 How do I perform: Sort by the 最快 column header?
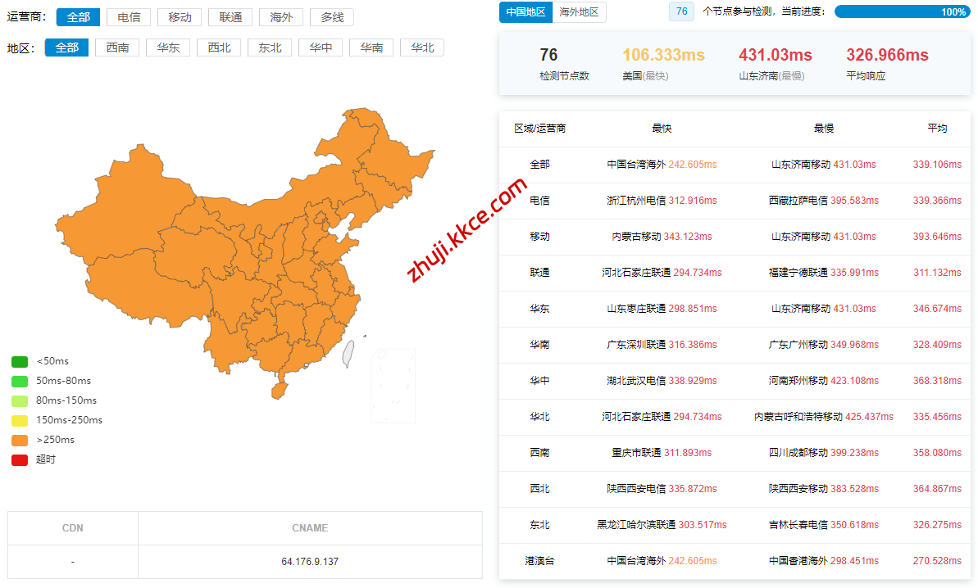(x=662, y=129)
